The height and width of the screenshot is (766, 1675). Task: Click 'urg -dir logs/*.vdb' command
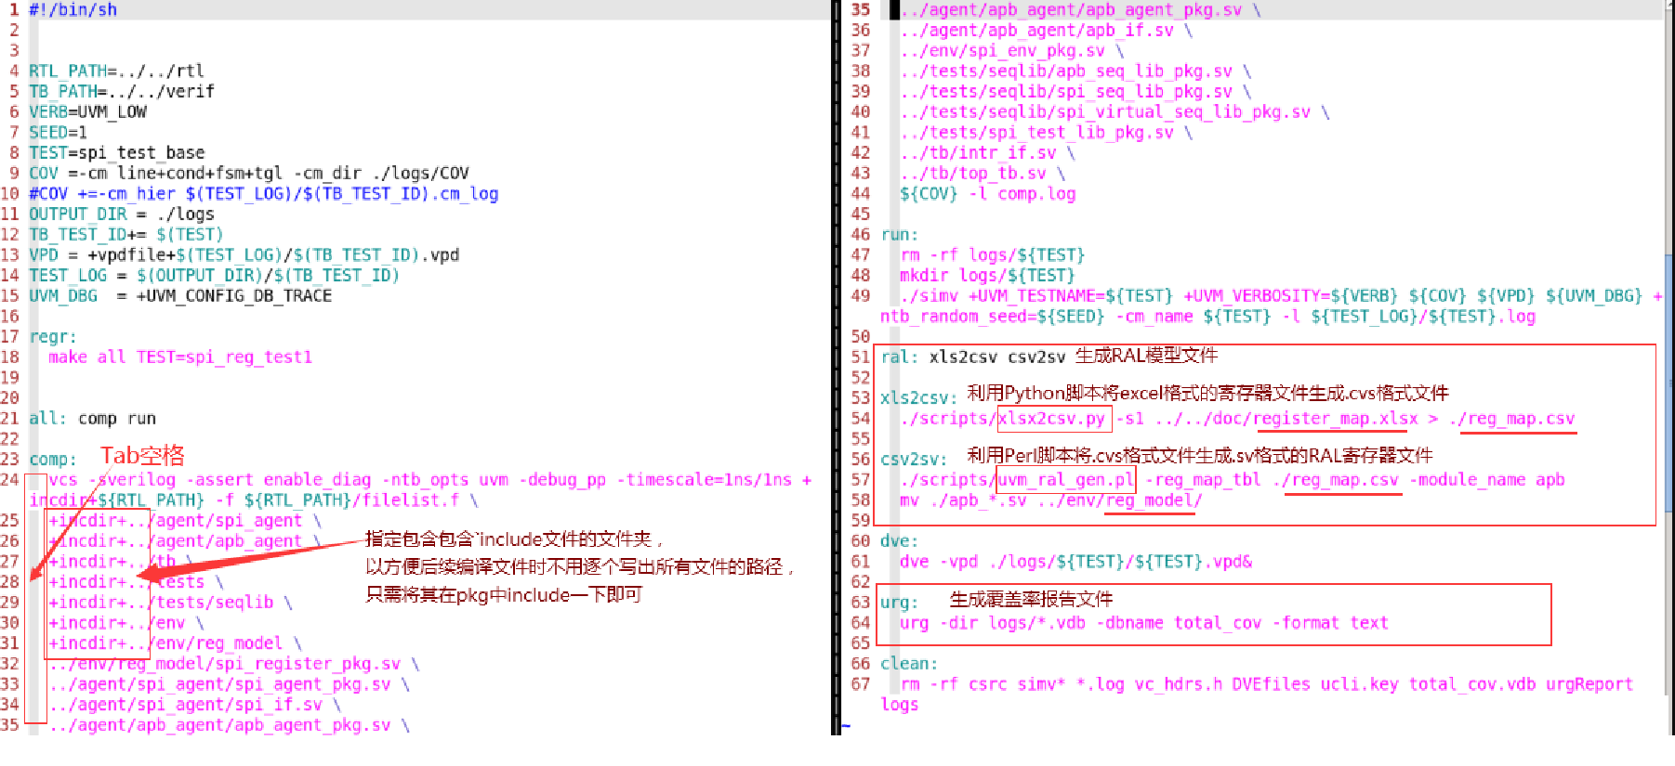(1143, 622)
